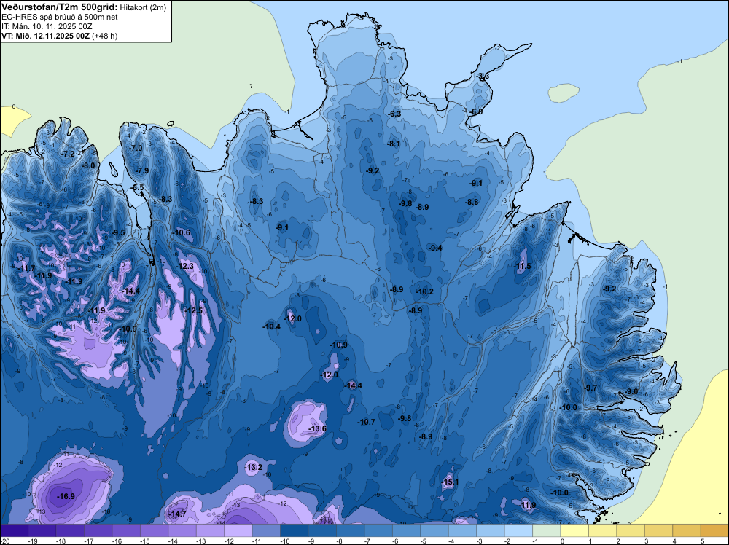The width and height of the screenshot is (729, 545).
Task: Click the -9.7 temperature value
Action: 590,388
